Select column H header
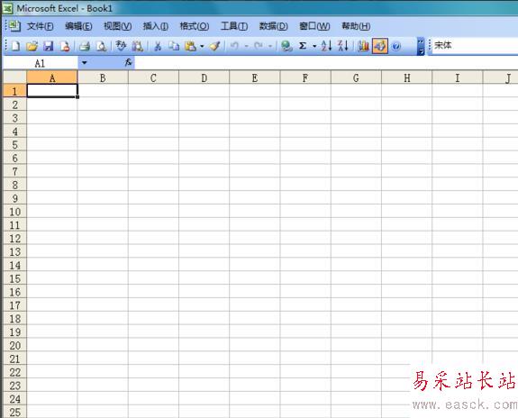 click(406, 77)
